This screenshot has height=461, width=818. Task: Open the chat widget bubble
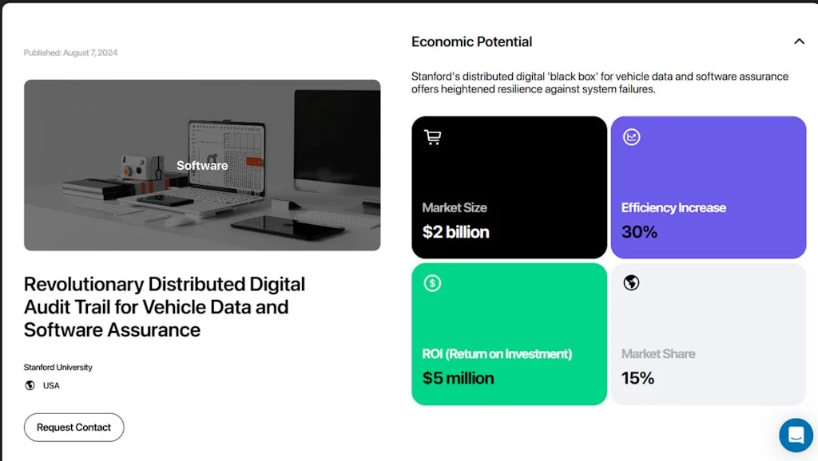pyautogui.click(x=795, y=435)
